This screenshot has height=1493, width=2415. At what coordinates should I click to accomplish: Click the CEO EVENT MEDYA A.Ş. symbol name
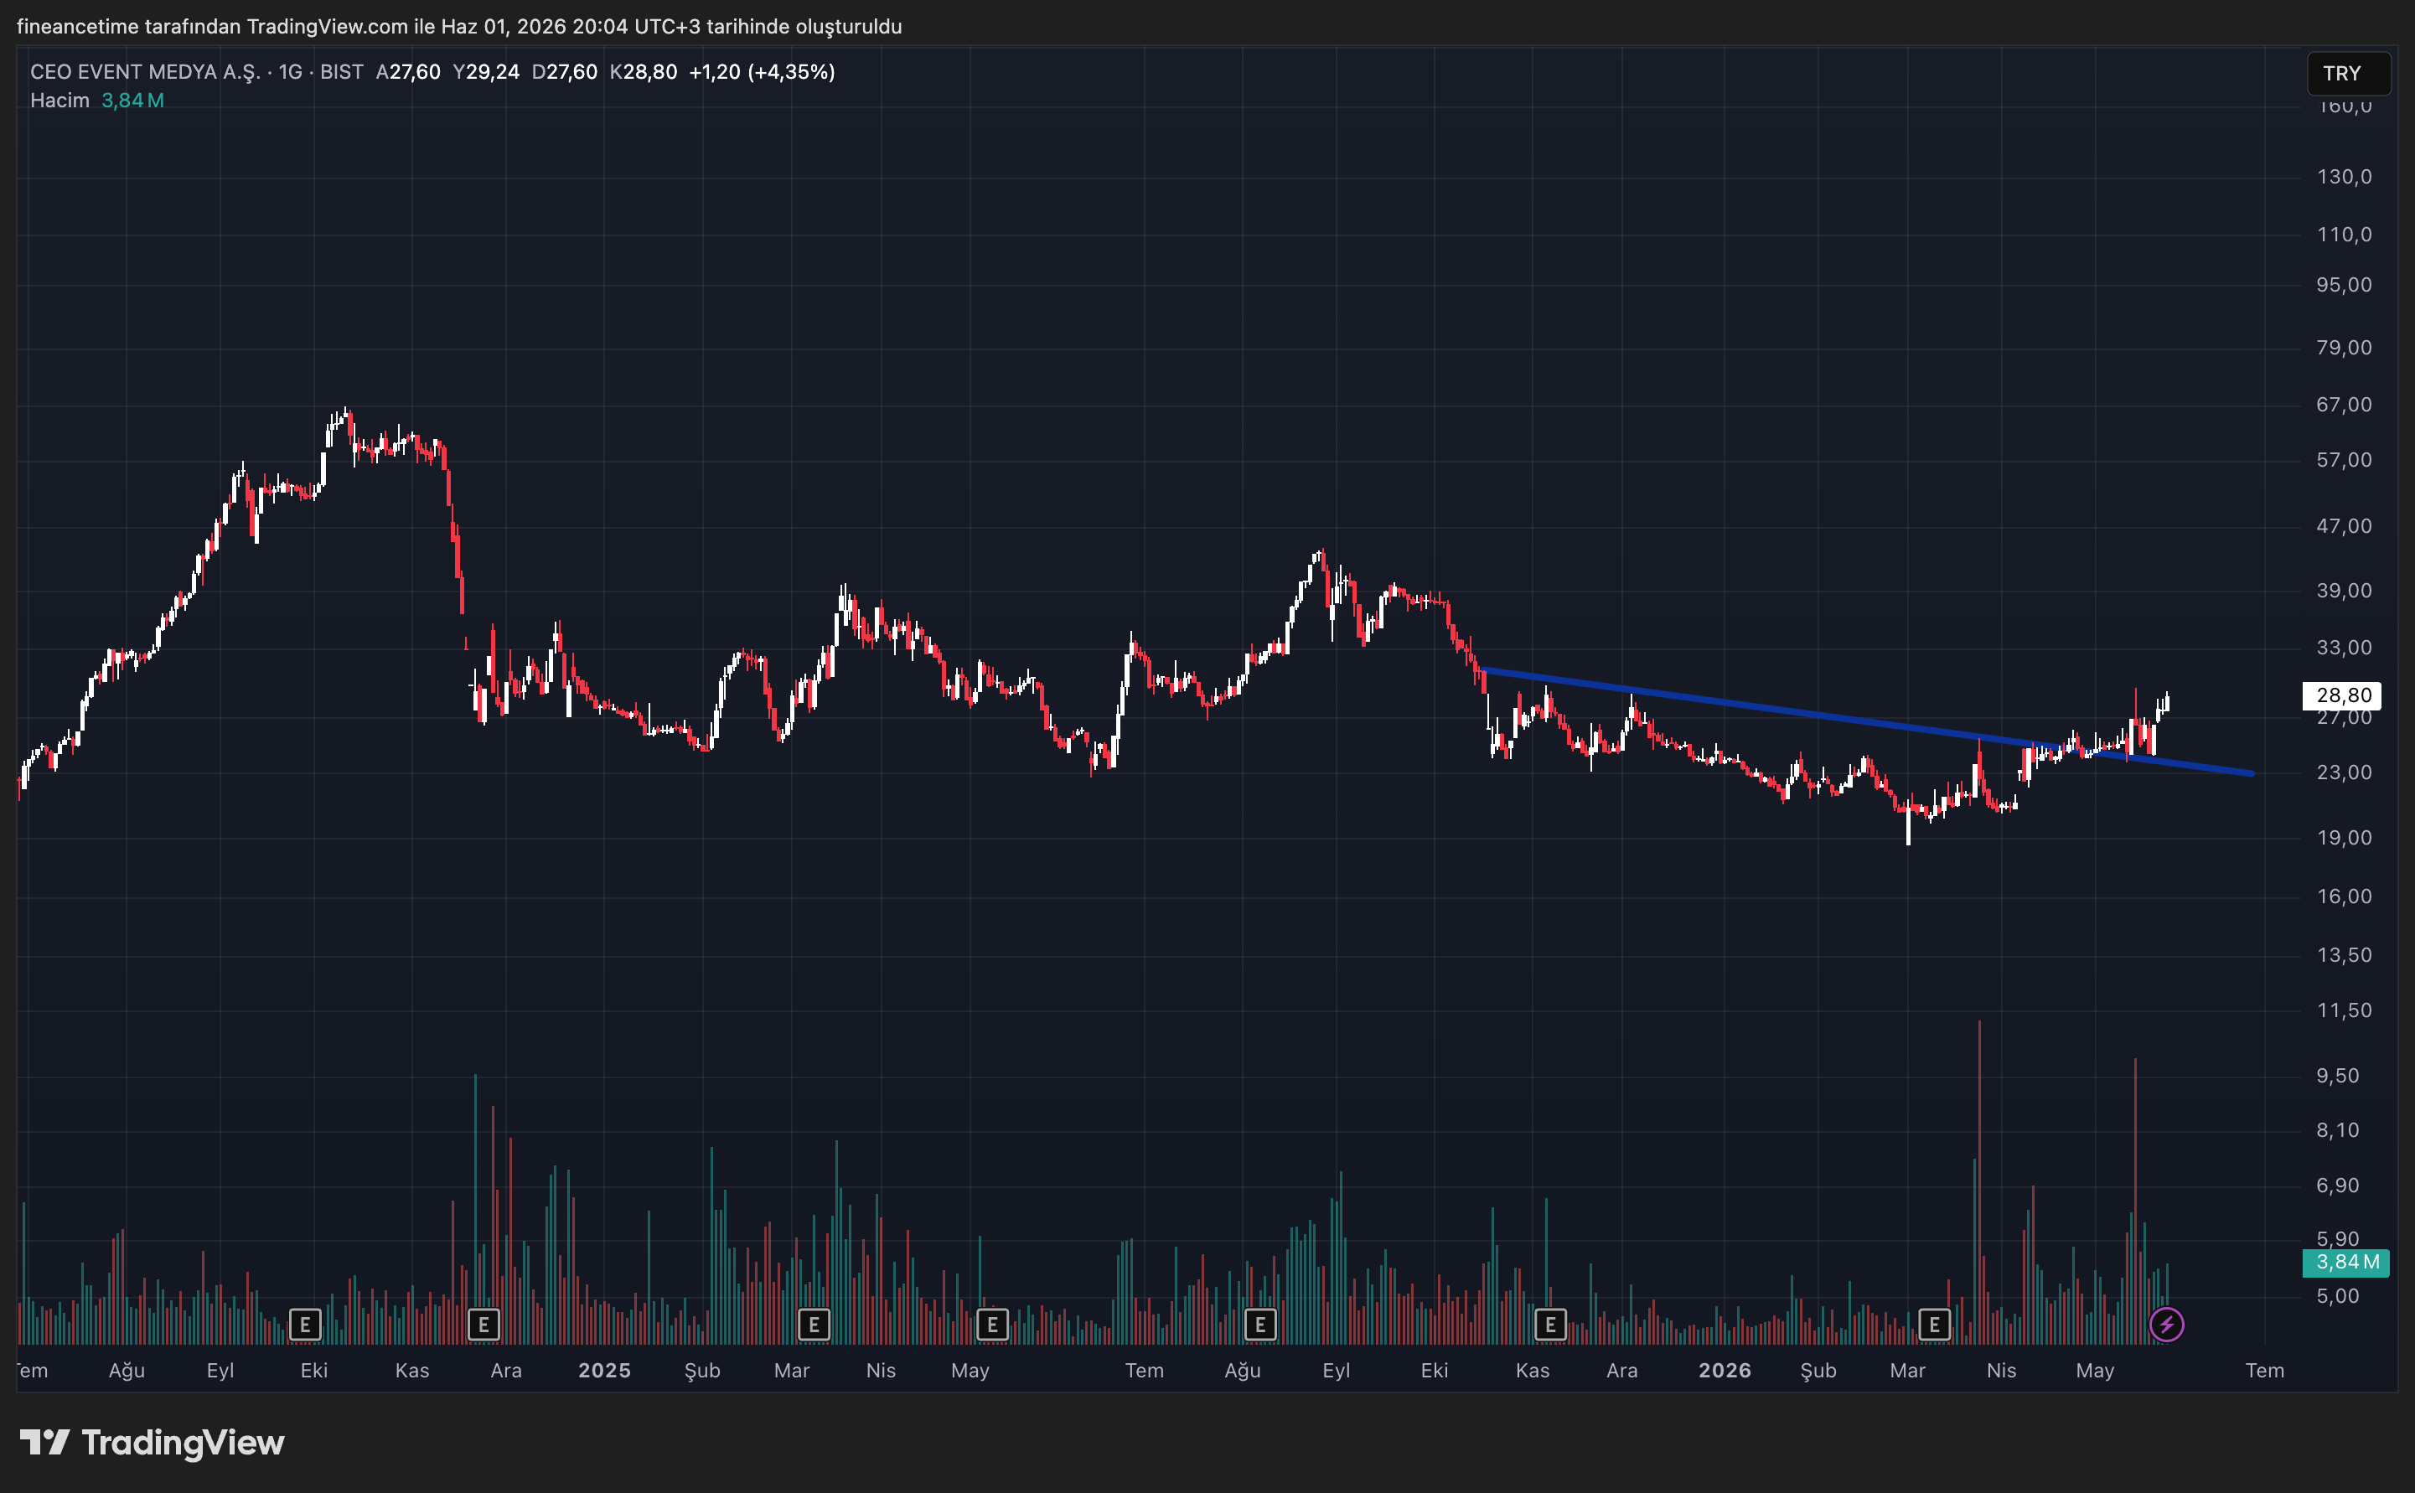(x=145, y=72)
